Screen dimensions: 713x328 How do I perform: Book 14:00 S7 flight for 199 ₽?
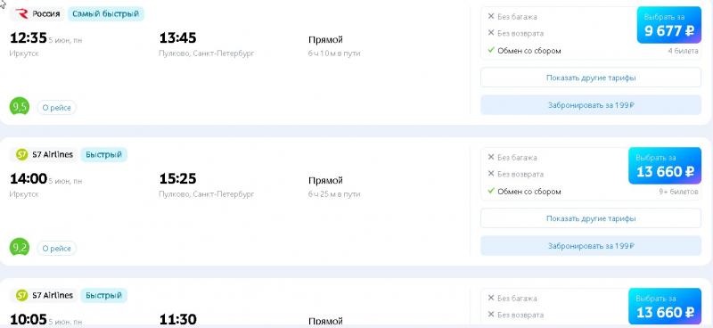(591, 246)
